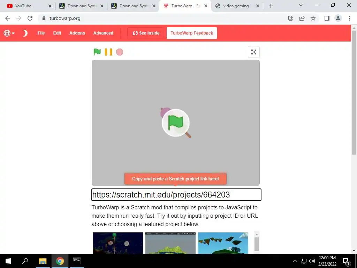Open TurboWarp Feedback
Viewport: 357px width, 268px height.
click(x=192, y=33)
